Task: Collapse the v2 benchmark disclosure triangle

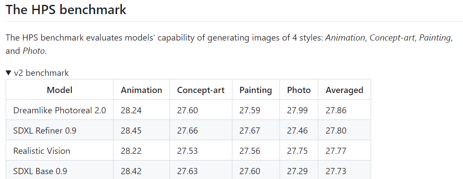Action: 8,73
